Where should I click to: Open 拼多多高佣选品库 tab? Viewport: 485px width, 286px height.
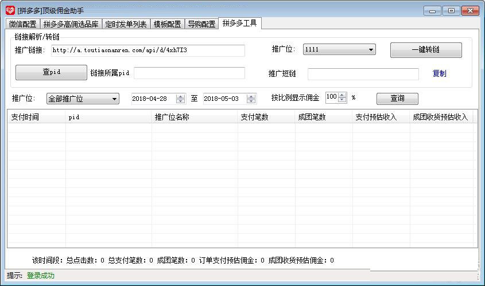pyautogui.click(x=71, y=24)
